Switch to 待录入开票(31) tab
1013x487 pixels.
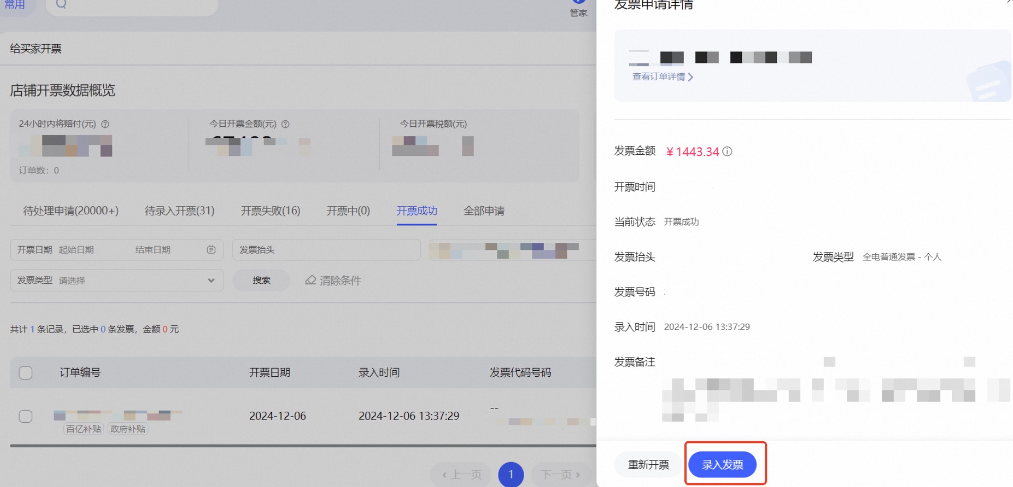pos(180,211)
